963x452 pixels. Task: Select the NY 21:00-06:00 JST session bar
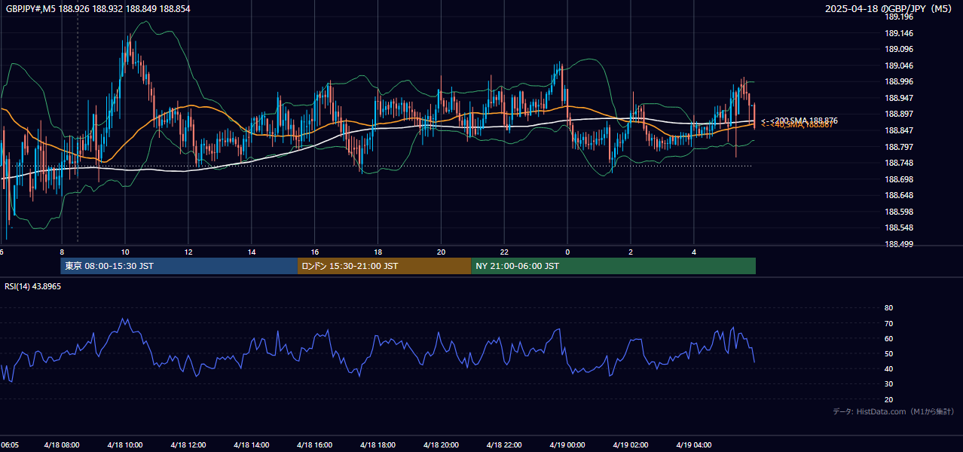613,266
